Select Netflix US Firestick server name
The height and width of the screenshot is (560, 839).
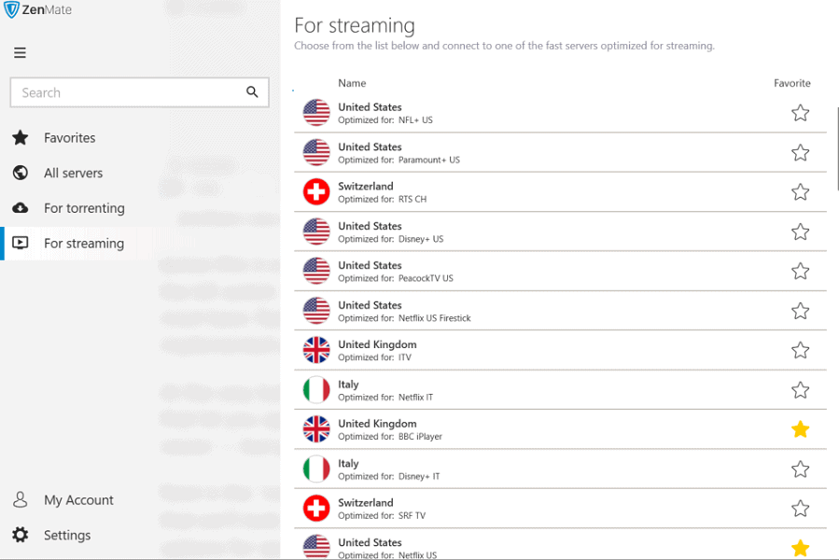point(370,305)
